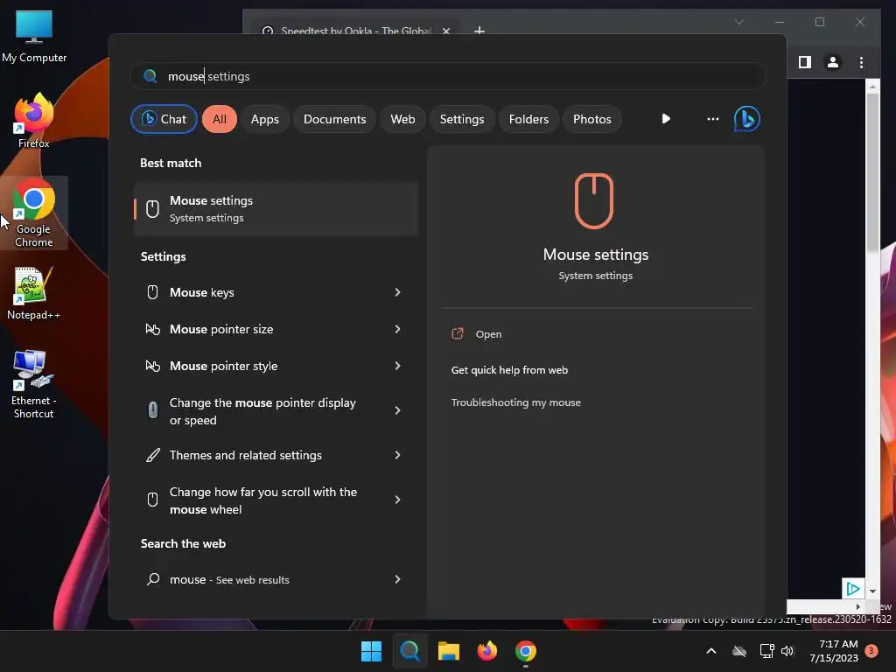Click the OneDrive cloud tray icon
Screen dimensions: 896x672
pos(739,651)
